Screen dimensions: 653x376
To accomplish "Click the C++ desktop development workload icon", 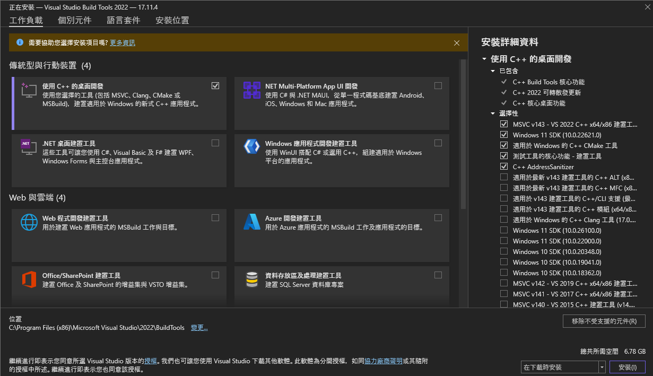I will (29, 90).
